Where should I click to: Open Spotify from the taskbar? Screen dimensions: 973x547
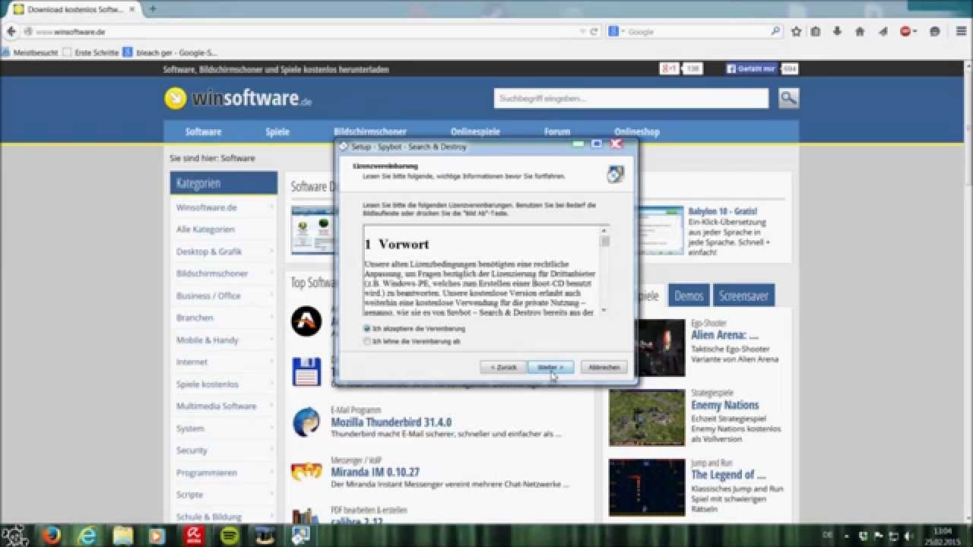[x=230, y=536]
